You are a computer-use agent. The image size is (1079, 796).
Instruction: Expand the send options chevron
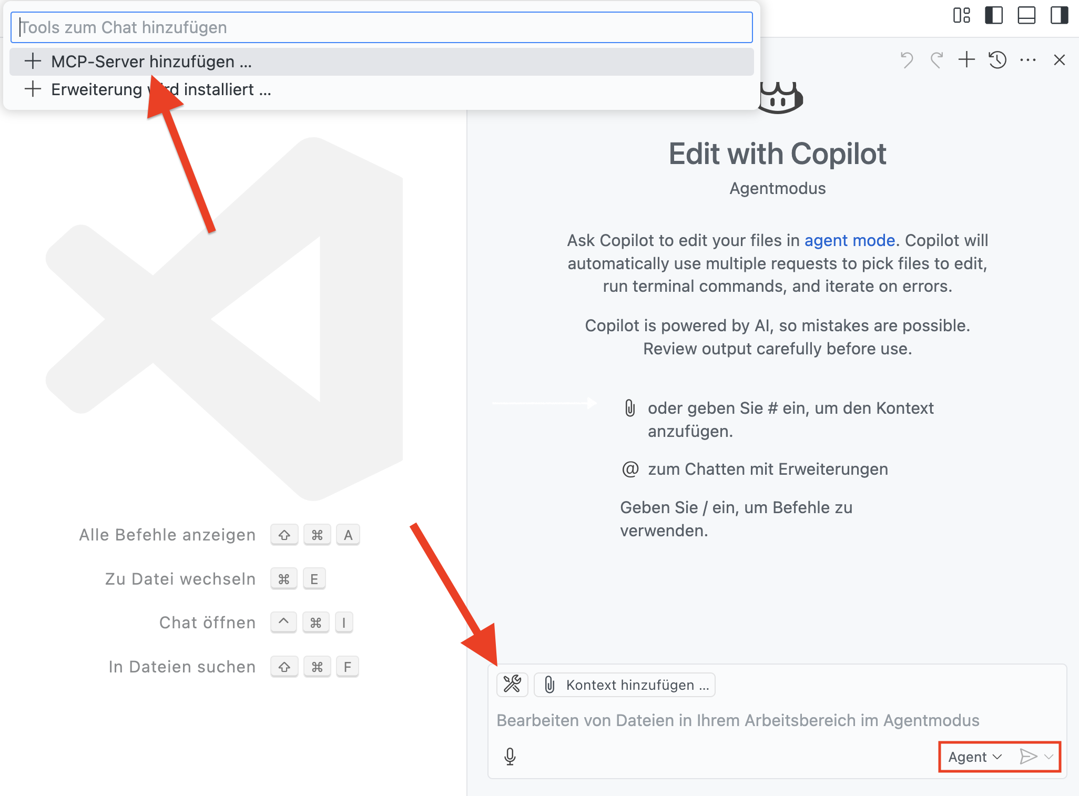click(1049, 757)
